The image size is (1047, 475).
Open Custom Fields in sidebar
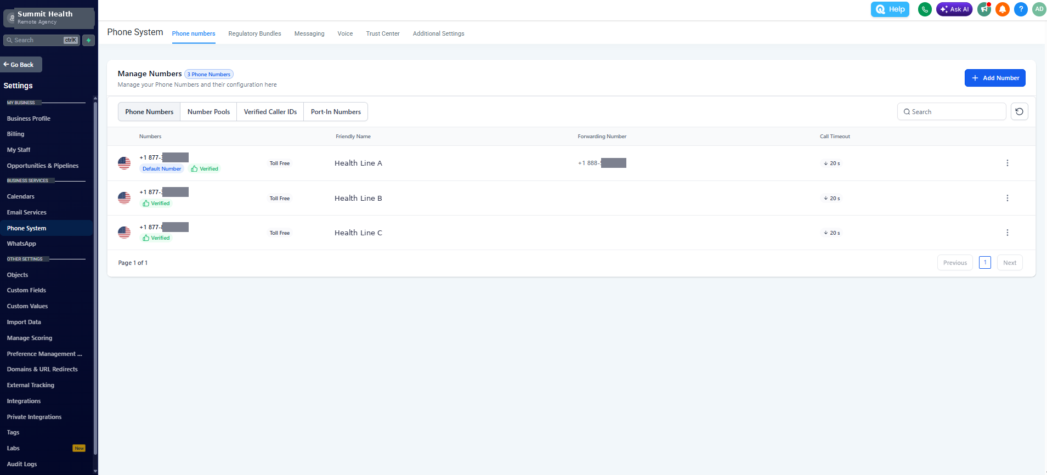(x=26, y=290)
